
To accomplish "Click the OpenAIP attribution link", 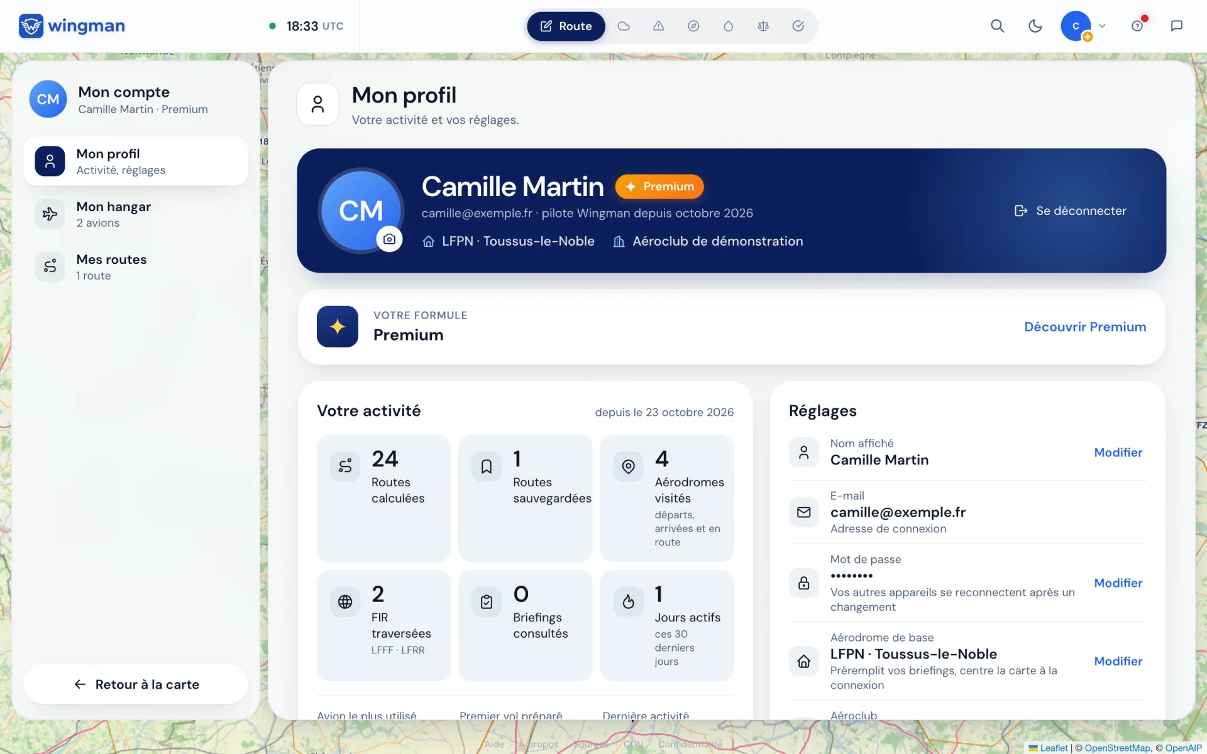I will (x=1183, y=748).
